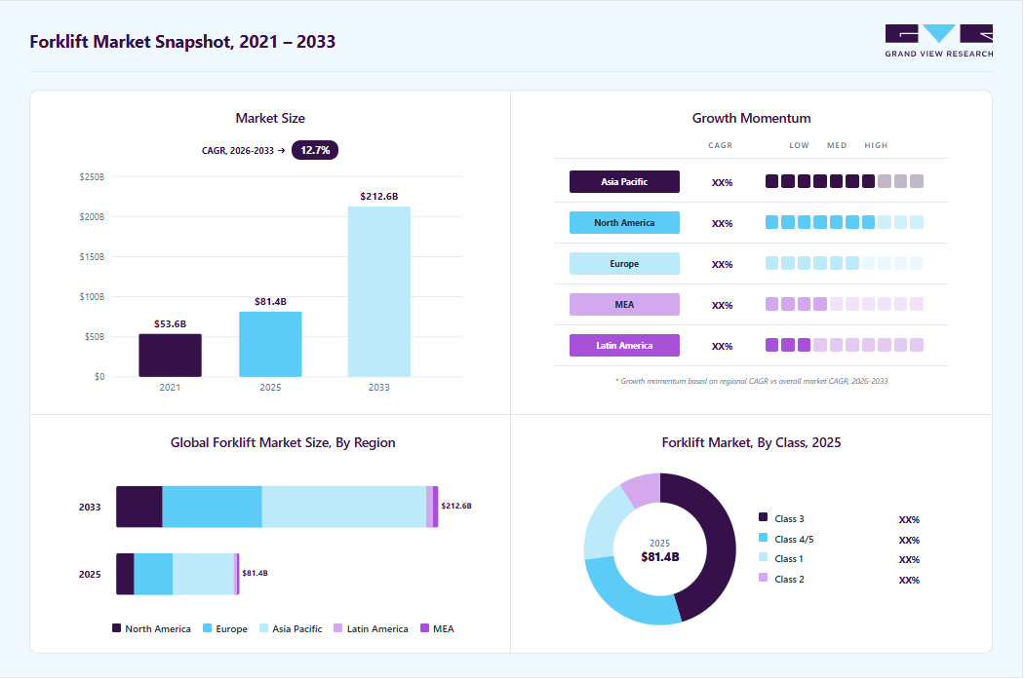1025x679 pixels.
Task: Click the growth momentum footnote text
Action: coord(751,381)
